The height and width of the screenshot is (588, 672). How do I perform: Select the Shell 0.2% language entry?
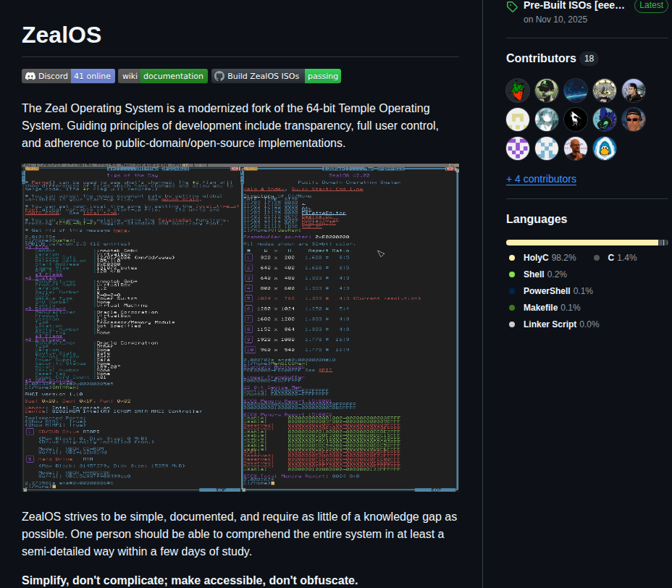pyautogui.click(x=538, y=274)
